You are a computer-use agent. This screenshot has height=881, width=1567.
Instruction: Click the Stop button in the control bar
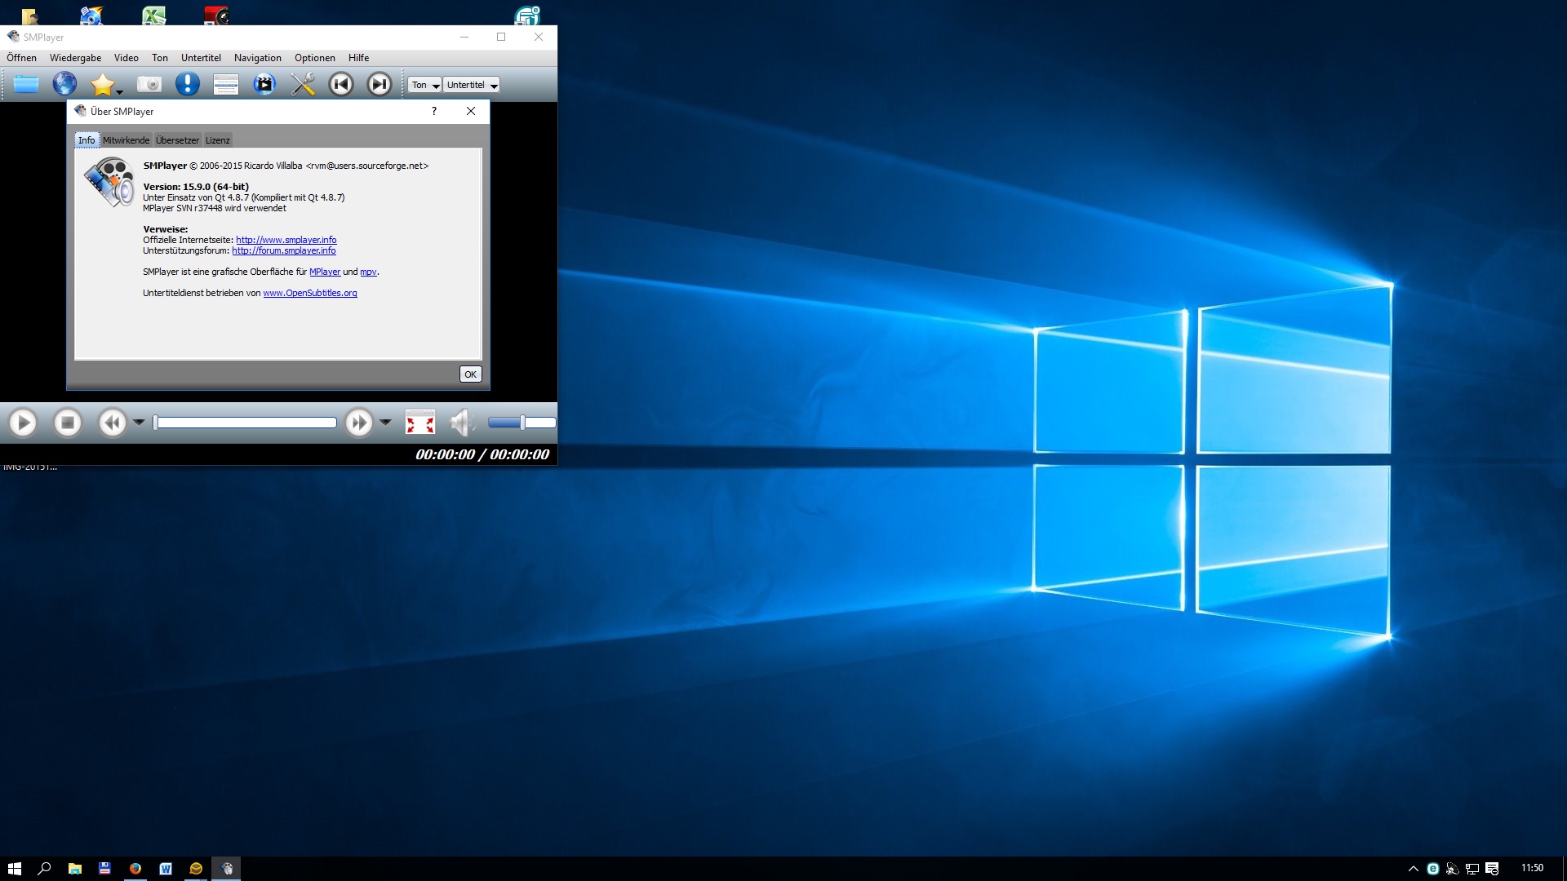(68, 423)
